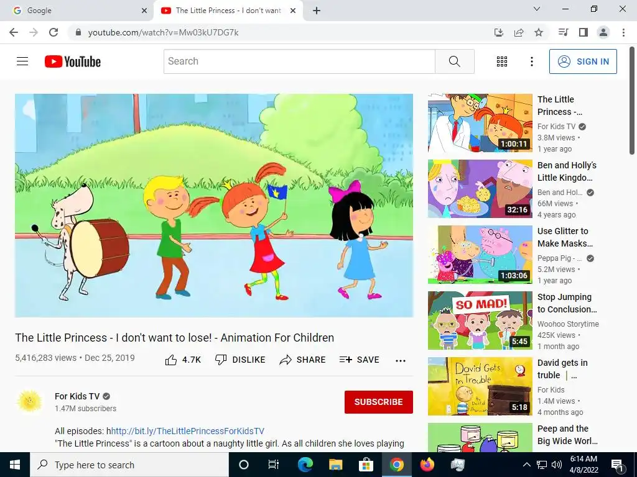Click the install app icon in the address bar

pyautogui.click(x=499, y=32)
